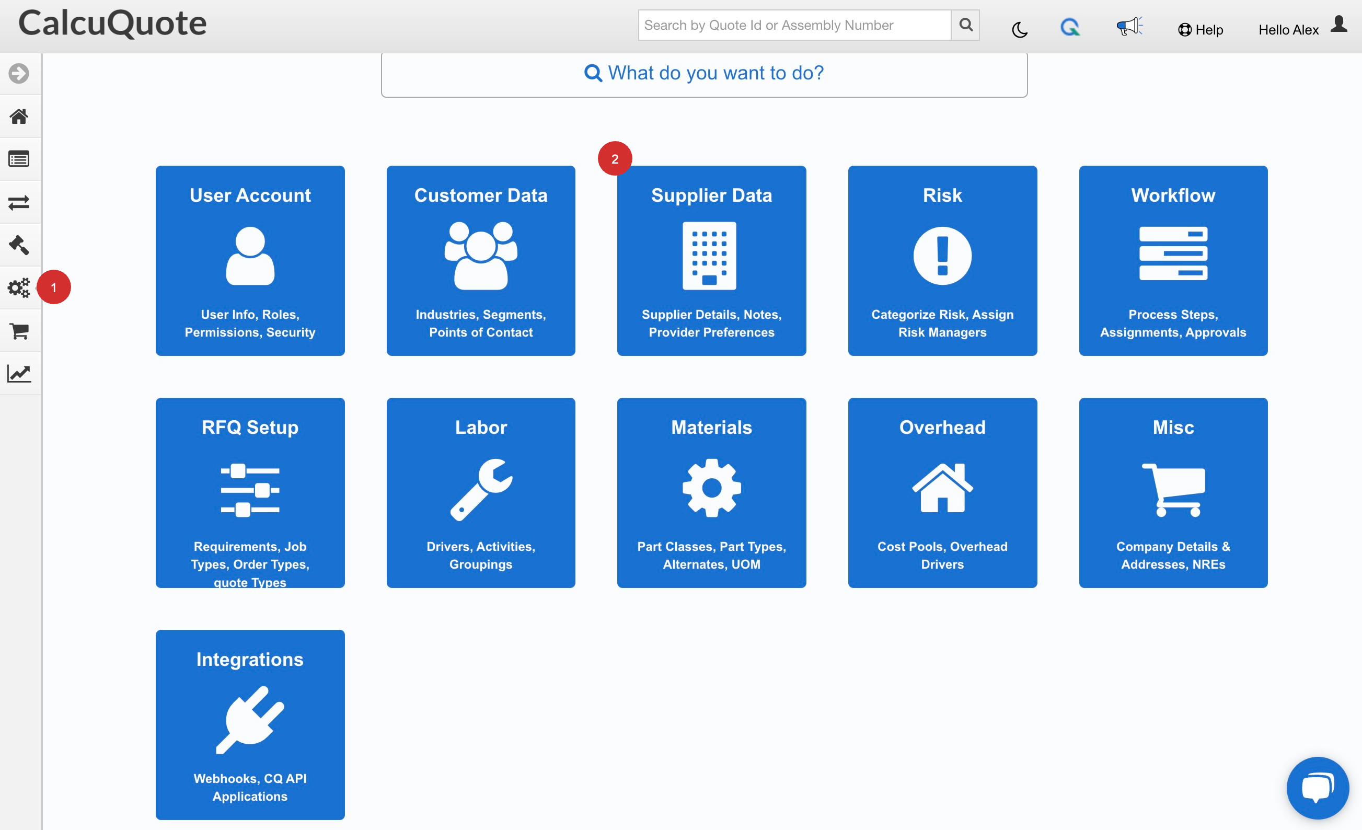1362x830 pixels.
Task: Click the two-way arrows sidebar icon
Action: click(x=19, y=202)
